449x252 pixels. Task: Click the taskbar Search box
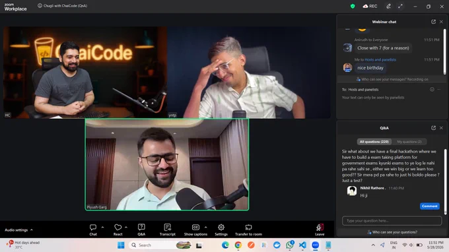click(160, 245)
